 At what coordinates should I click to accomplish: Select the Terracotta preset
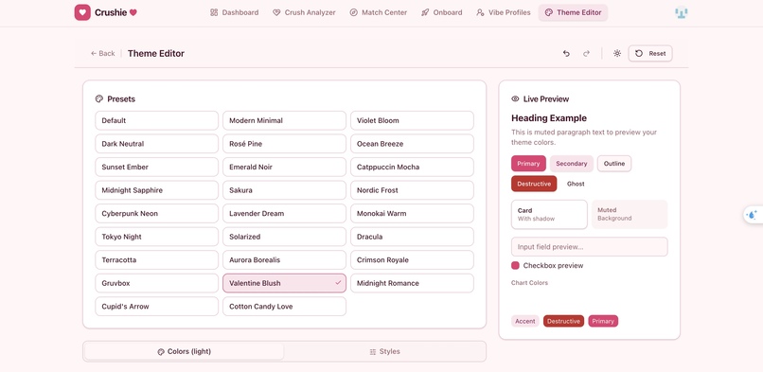(x=157, y=259)
